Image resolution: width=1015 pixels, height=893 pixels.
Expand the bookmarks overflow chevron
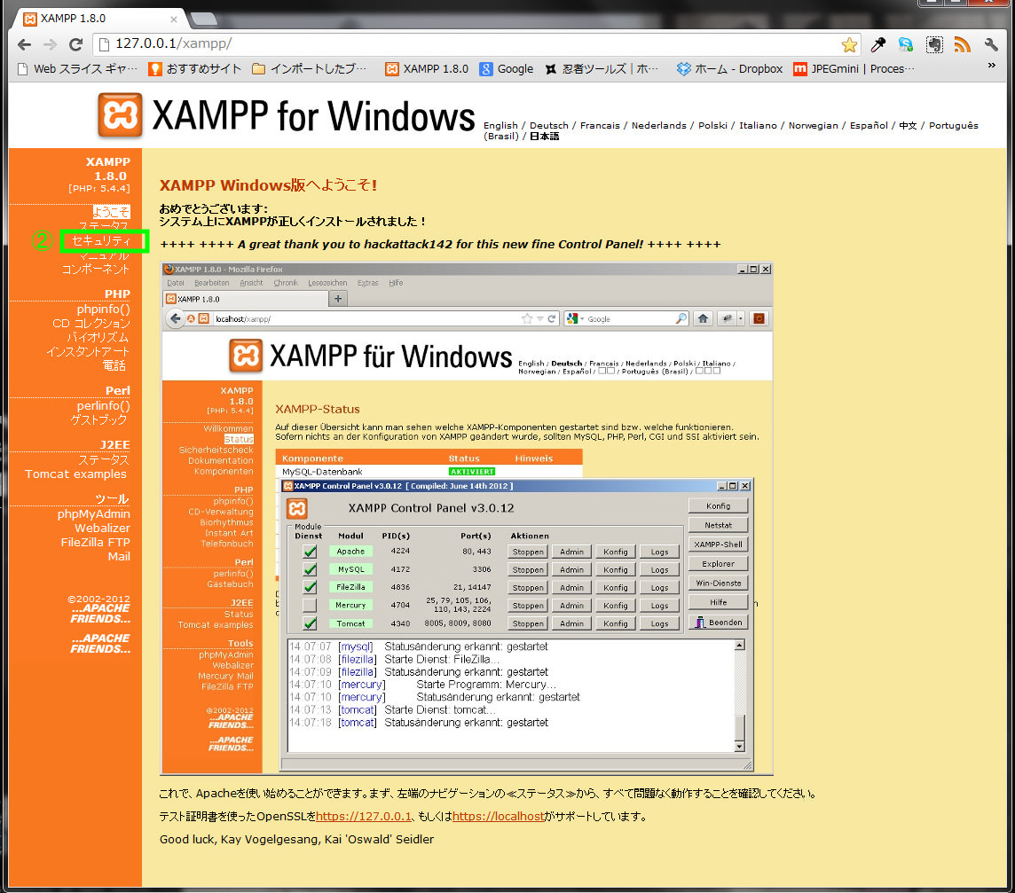[x=991, y=66]
